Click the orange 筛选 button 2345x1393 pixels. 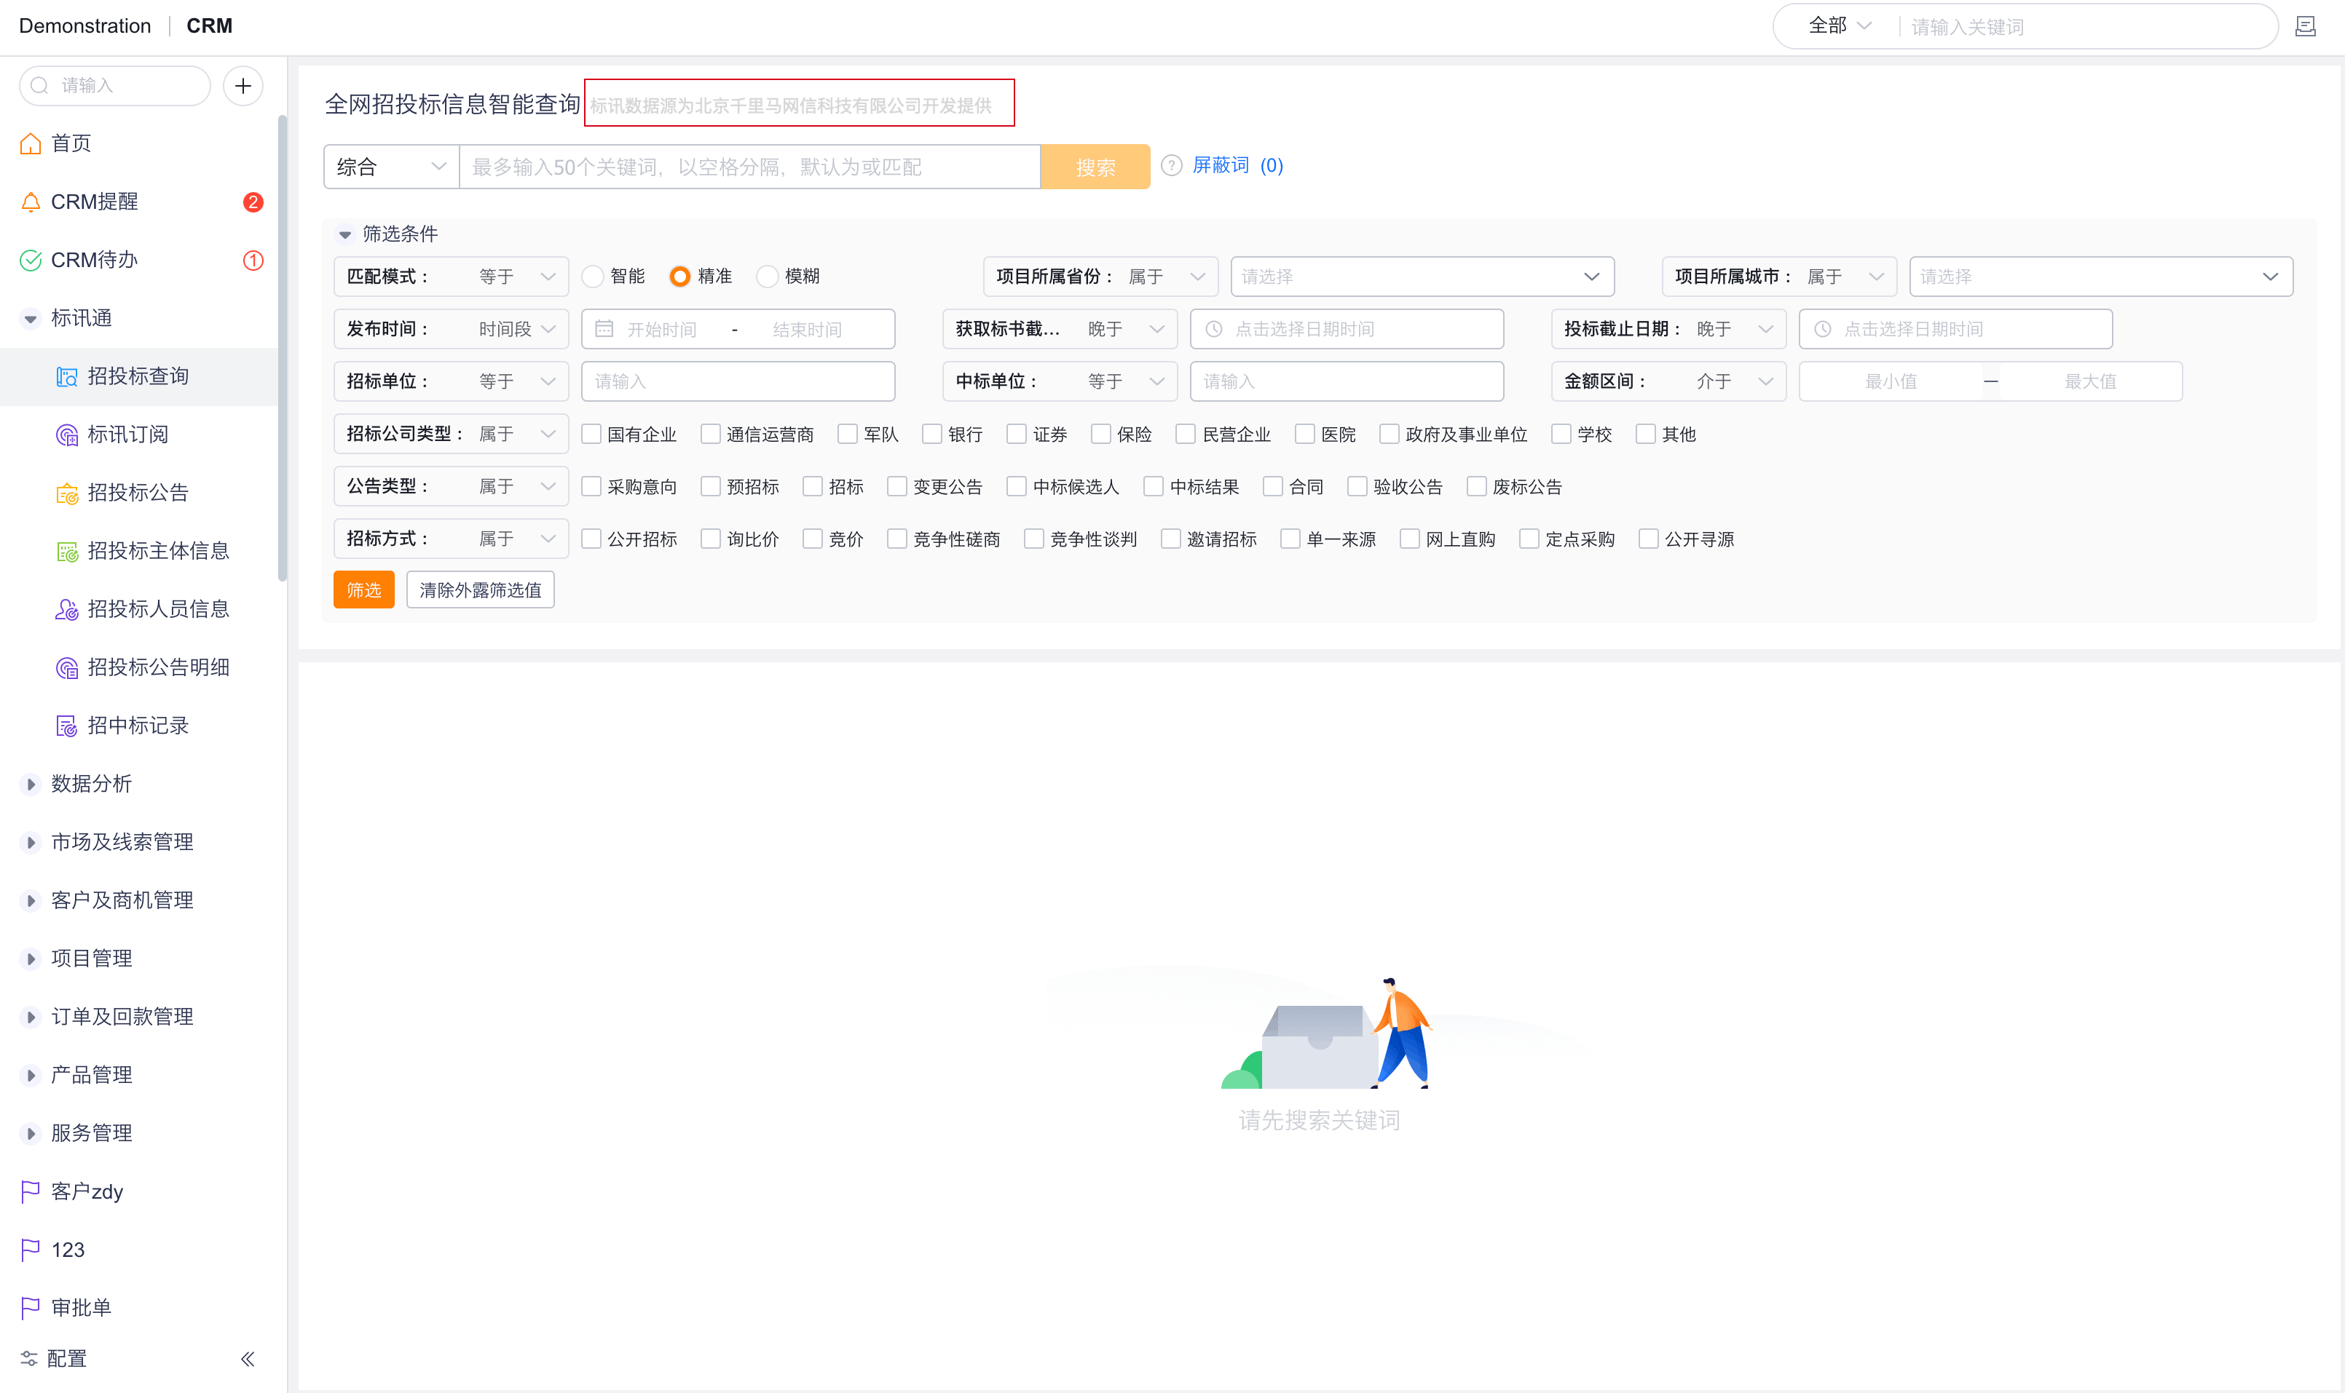[363, 590]
